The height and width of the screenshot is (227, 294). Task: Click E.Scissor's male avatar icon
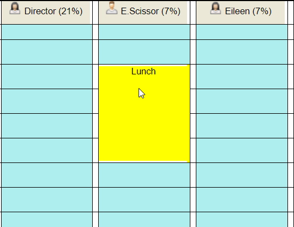pos(112,8)
